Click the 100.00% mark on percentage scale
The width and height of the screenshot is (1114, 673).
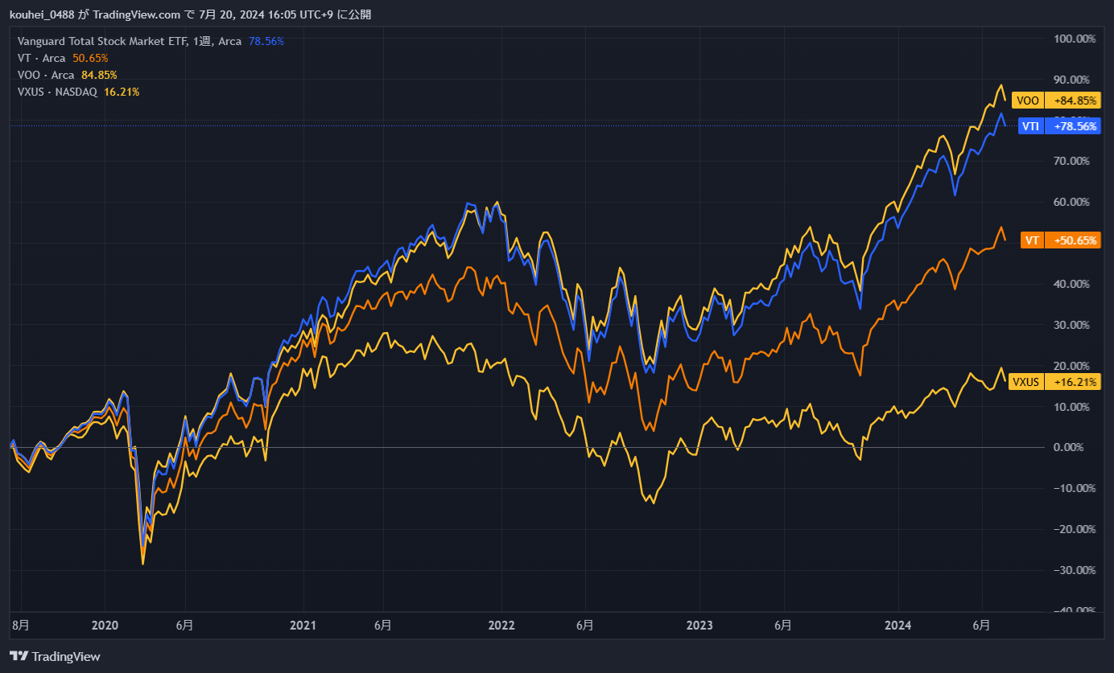(x=1074, y=39)
